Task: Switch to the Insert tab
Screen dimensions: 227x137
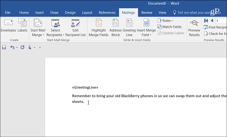Action: (x=40, y=12)
